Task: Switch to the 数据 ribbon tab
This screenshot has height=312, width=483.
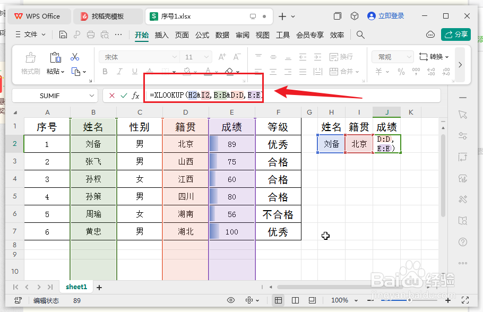Action: tap(222, 36)
